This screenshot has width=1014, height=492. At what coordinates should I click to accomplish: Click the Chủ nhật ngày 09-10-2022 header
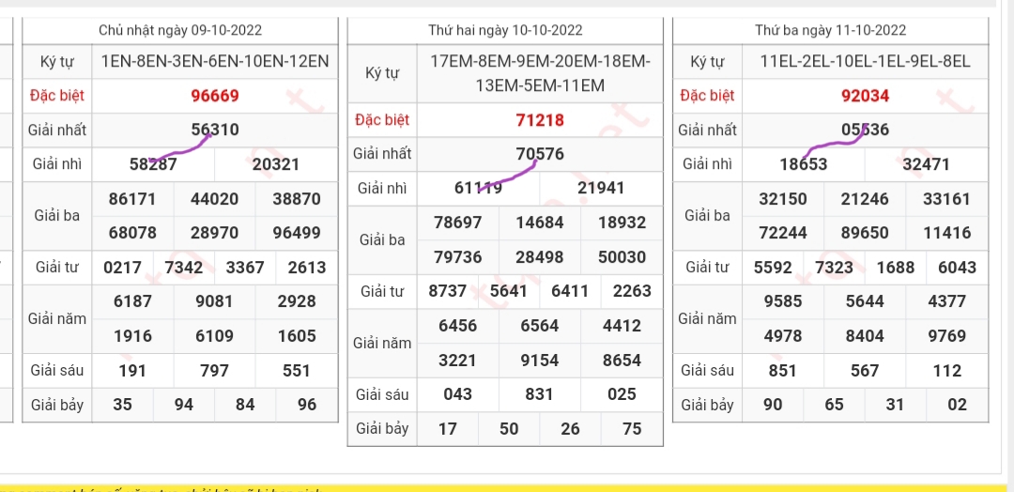pyautogui.click(x=178, y=31)
